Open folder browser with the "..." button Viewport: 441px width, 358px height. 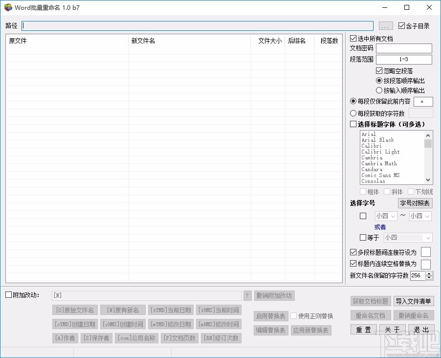[x=386, y=25]
